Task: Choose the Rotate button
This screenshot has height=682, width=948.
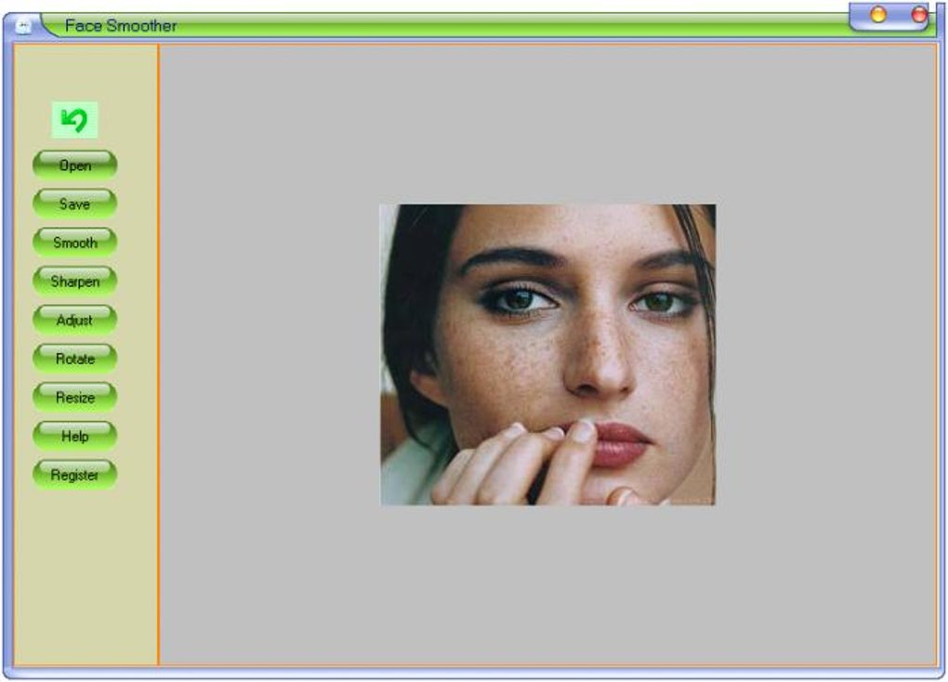Action: click(x=74, y=359)
